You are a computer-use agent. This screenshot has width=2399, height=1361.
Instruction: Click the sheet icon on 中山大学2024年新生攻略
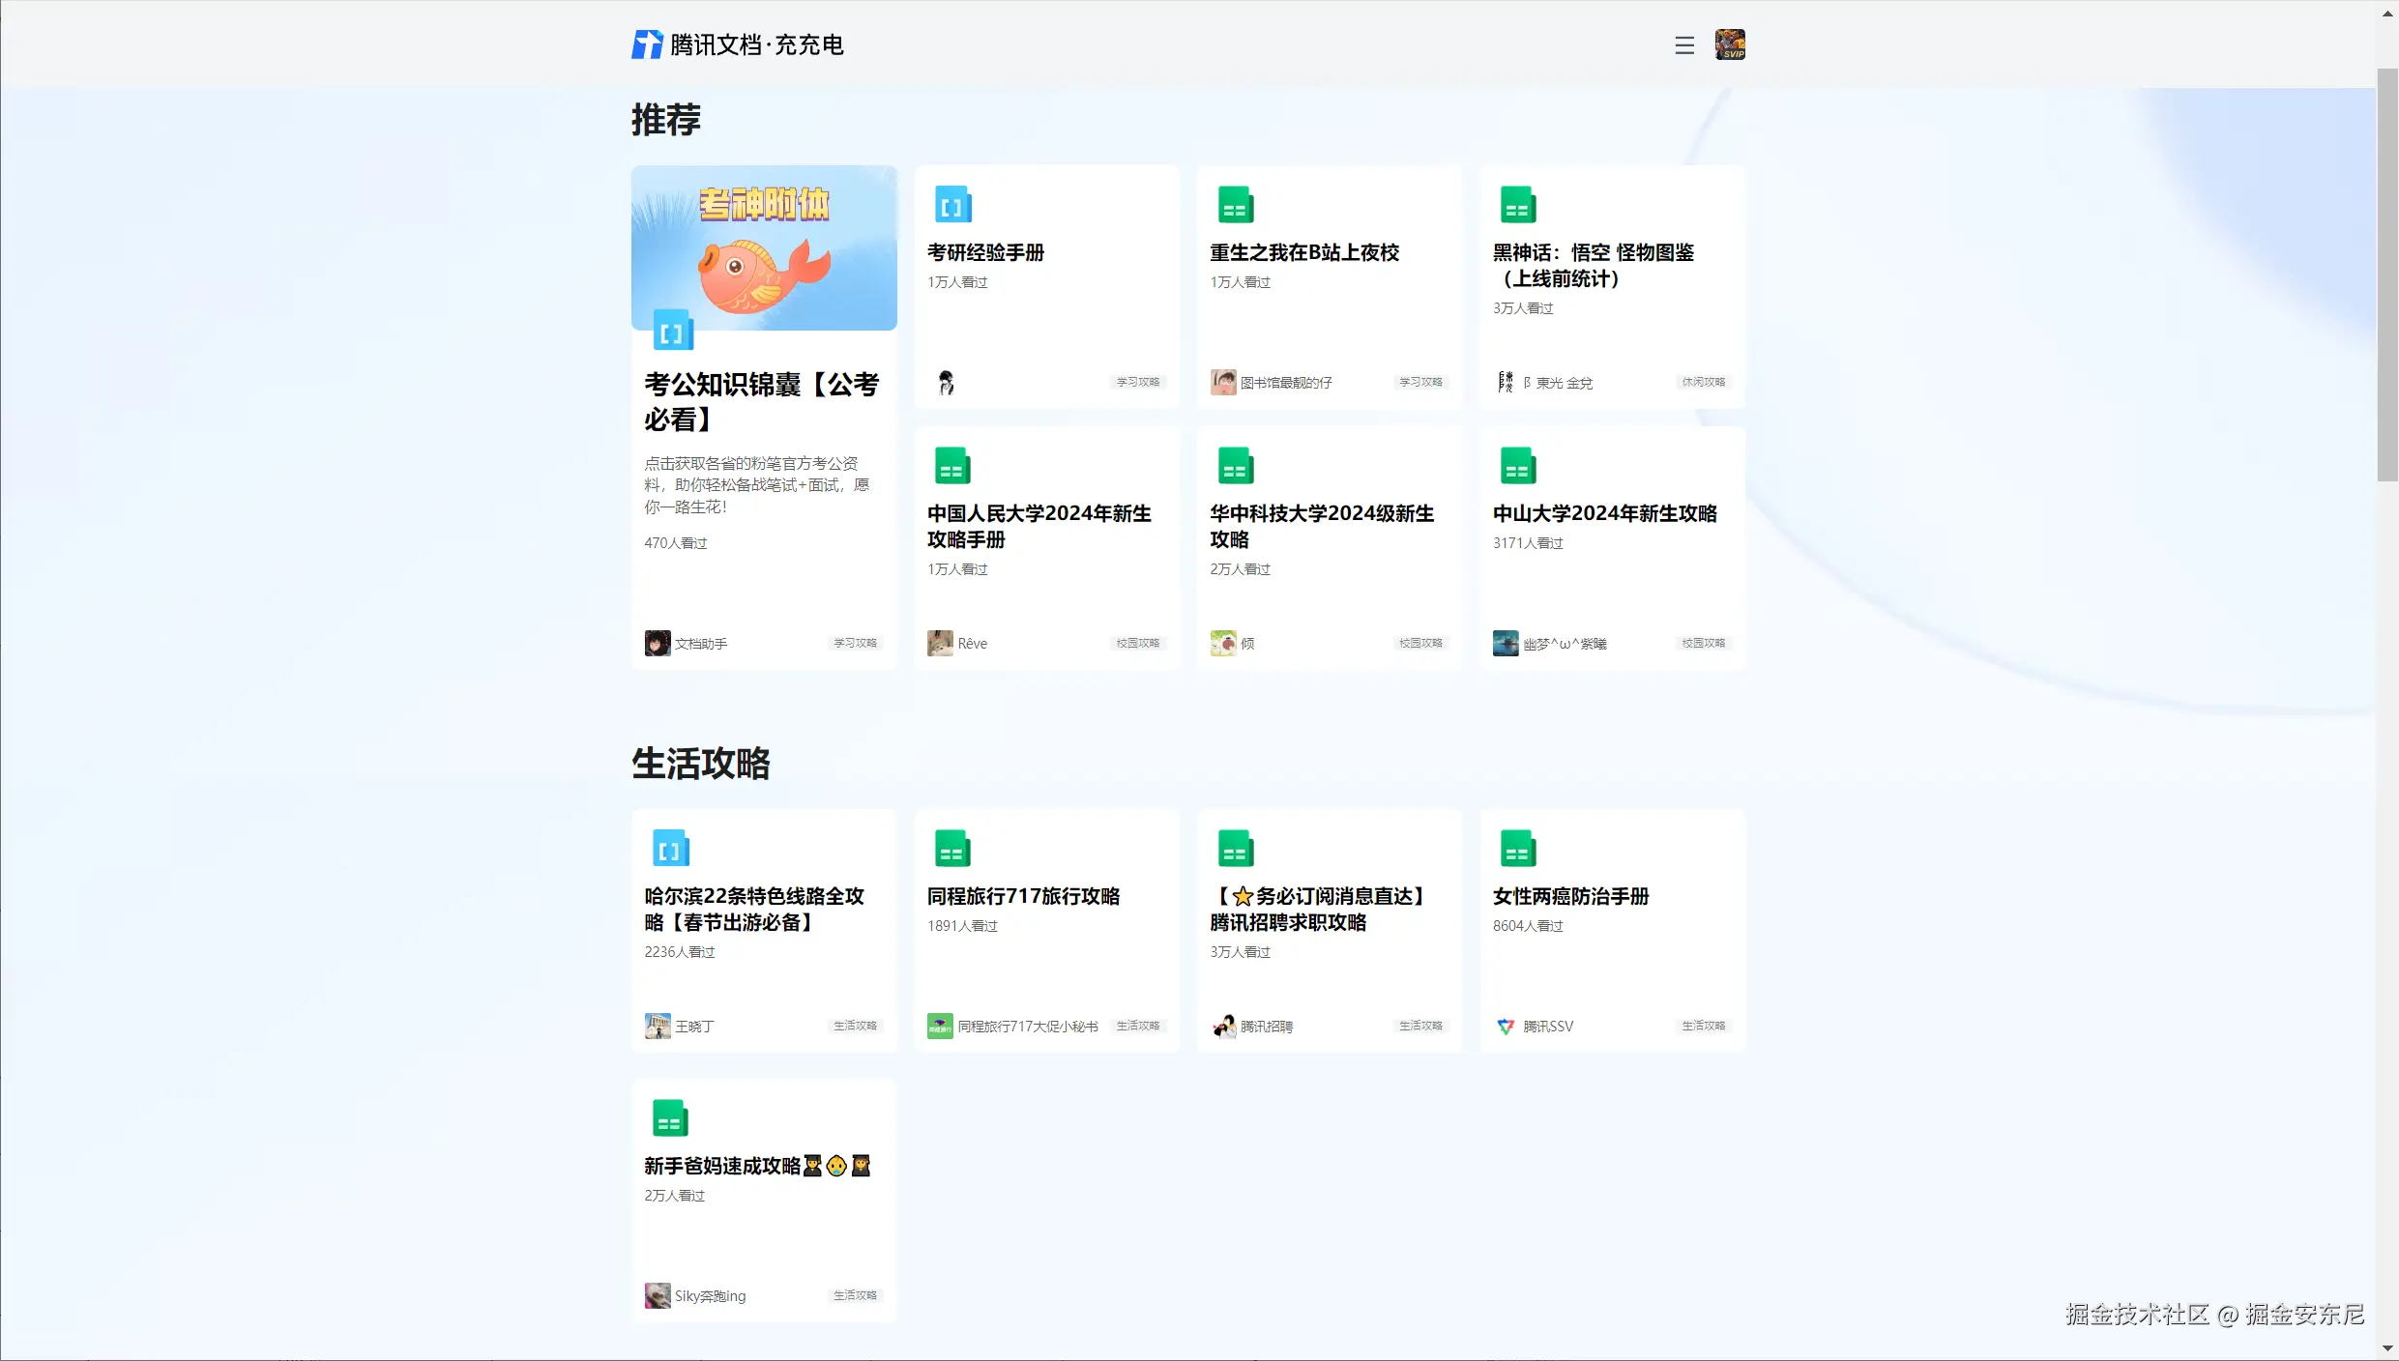point(1517,465)
